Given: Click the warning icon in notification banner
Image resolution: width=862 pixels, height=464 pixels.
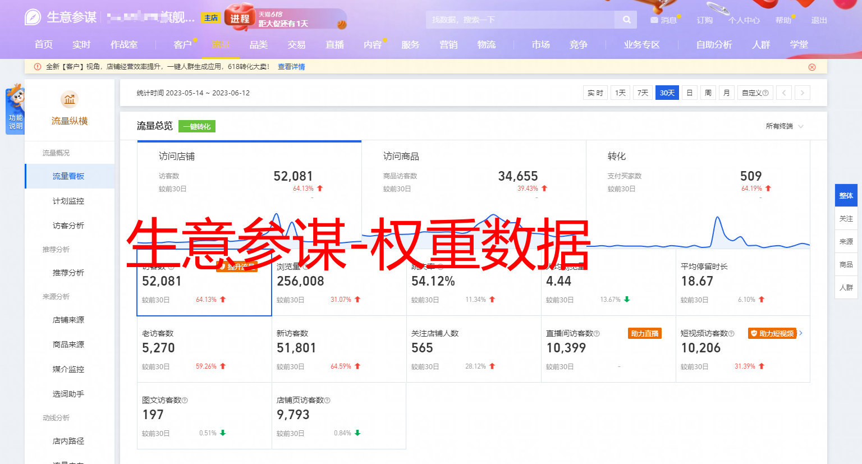Looking at the screenshot, I should pyautogui.click(x=38, y=67).
